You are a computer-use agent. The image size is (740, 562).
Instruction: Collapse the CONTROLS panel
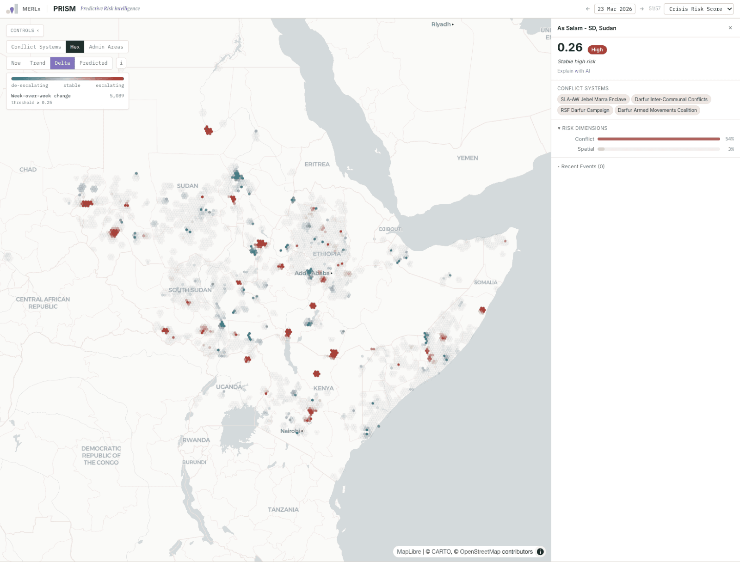coord(25,31)
